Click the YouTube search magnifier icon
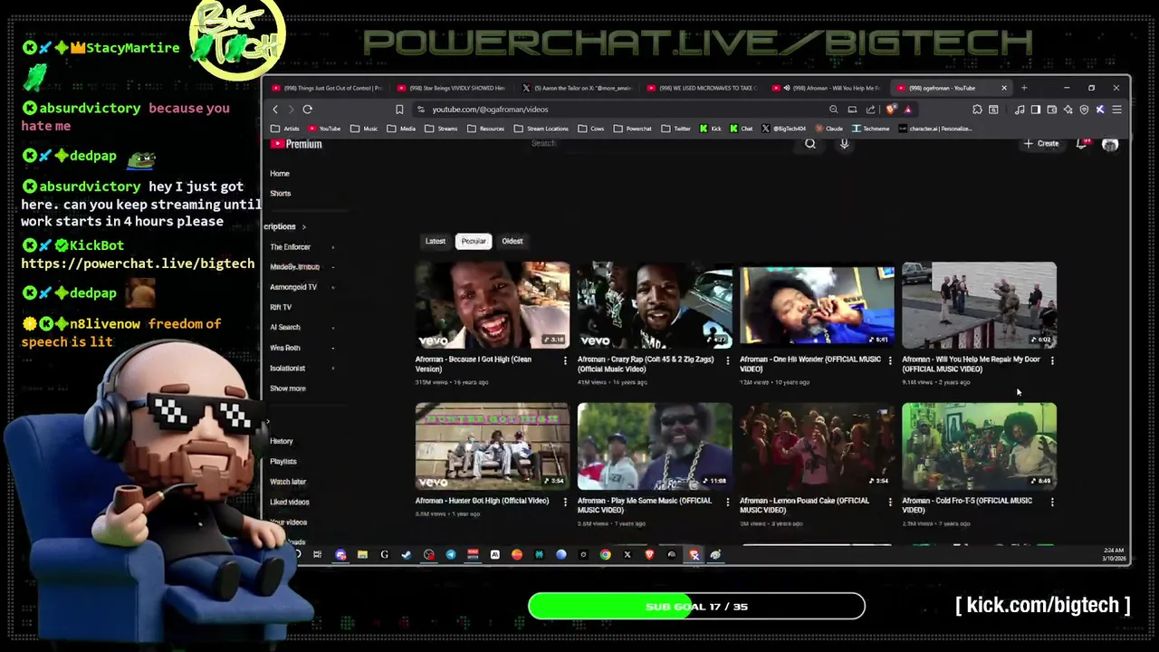This screenshot has width=1159, height=652. pyautogui.click(x=810, y=143)
